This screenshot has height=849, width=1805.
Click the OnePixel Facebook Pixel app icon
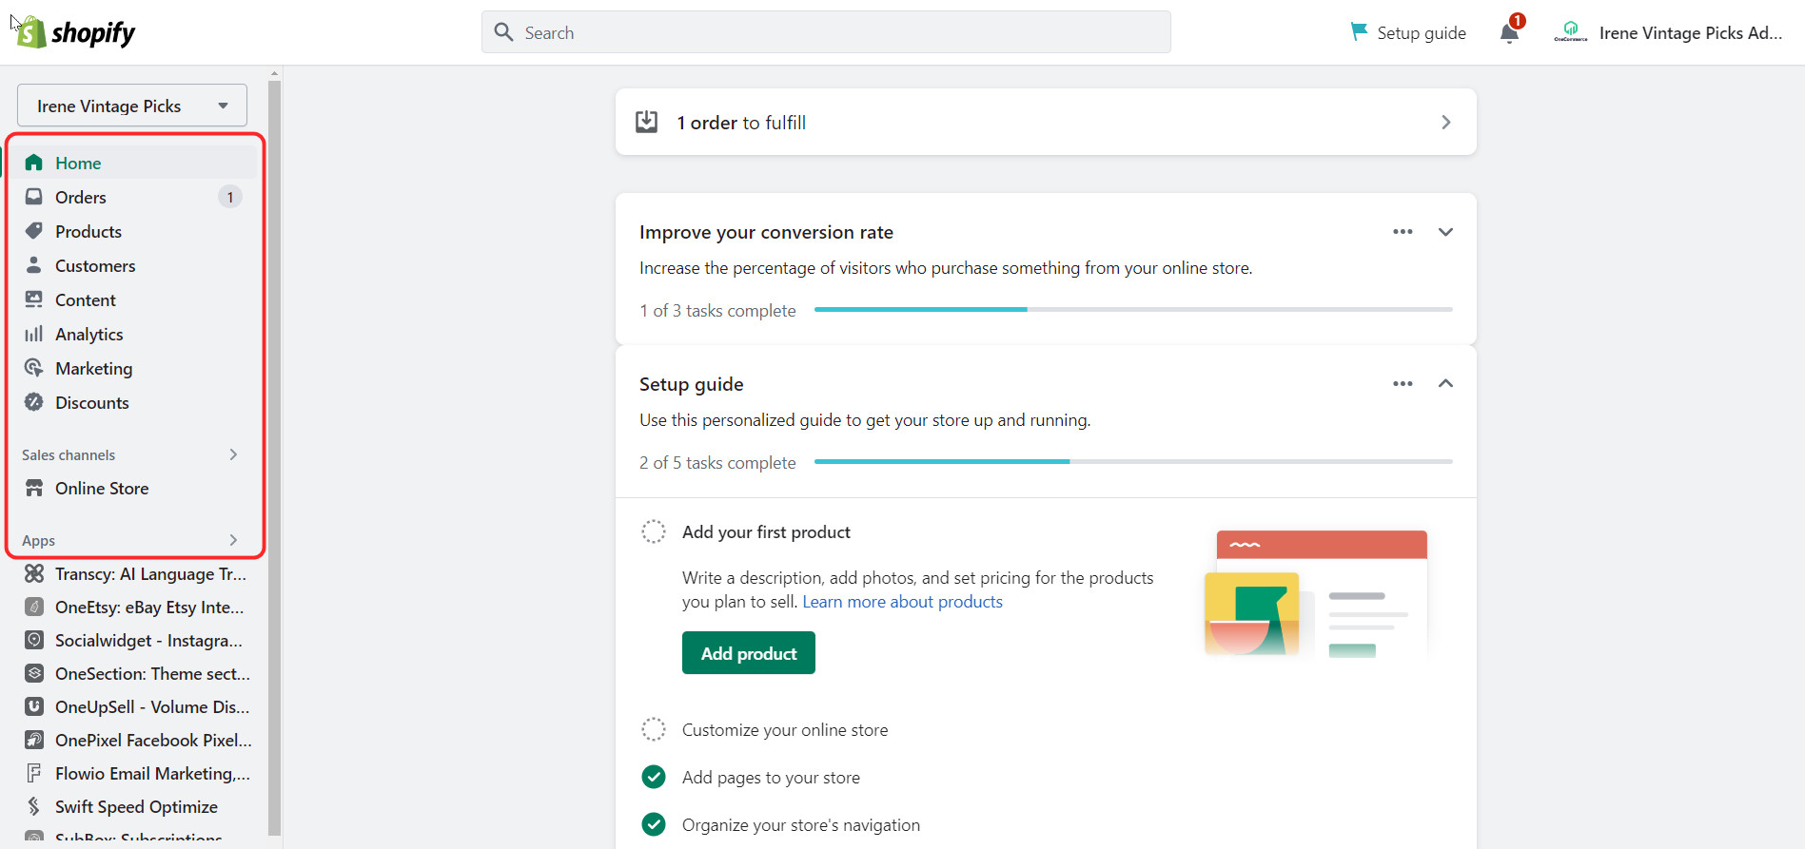click(34, 740)
